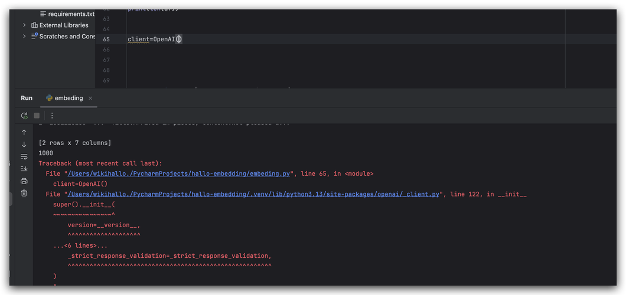The width and height of the screenshot is (626, 295).
Task: Place cursor on editor line 65 code
Action: tap(155, 39)
